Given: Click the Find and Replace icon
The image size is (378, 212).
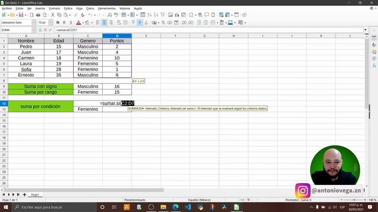Looking at the screenshot, I should [x=110, y=15].
